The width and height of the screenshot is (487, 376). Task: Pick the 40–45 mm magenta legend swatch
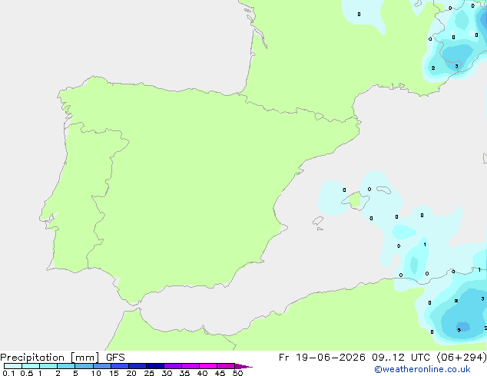[208, 366]
